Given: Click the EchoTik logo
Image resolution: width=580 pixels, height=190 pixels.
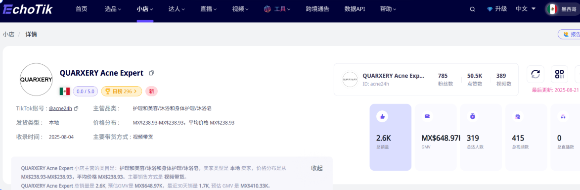Looking at the screenshot, I should [27, 9].
